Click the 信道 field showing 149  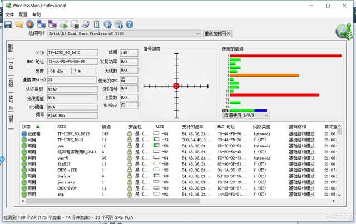pos(128,53)
